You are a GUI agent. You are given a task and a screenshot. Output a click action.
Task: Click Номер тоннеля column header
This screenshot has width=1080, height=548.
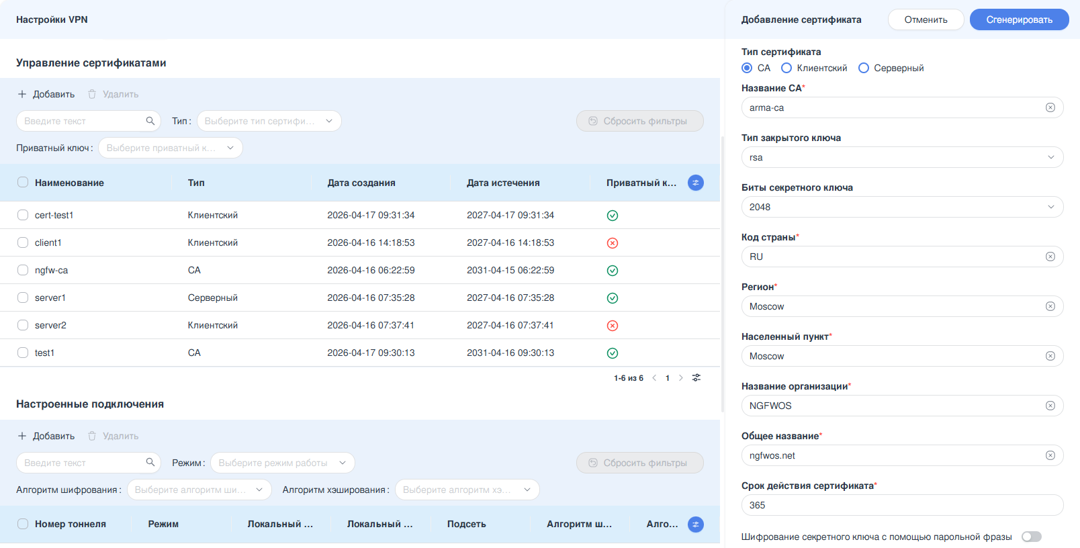click(x=71, y=524)
